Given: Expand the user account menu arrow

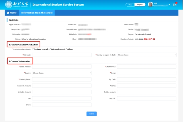Looking at the screenshot, I should point(169,5).
